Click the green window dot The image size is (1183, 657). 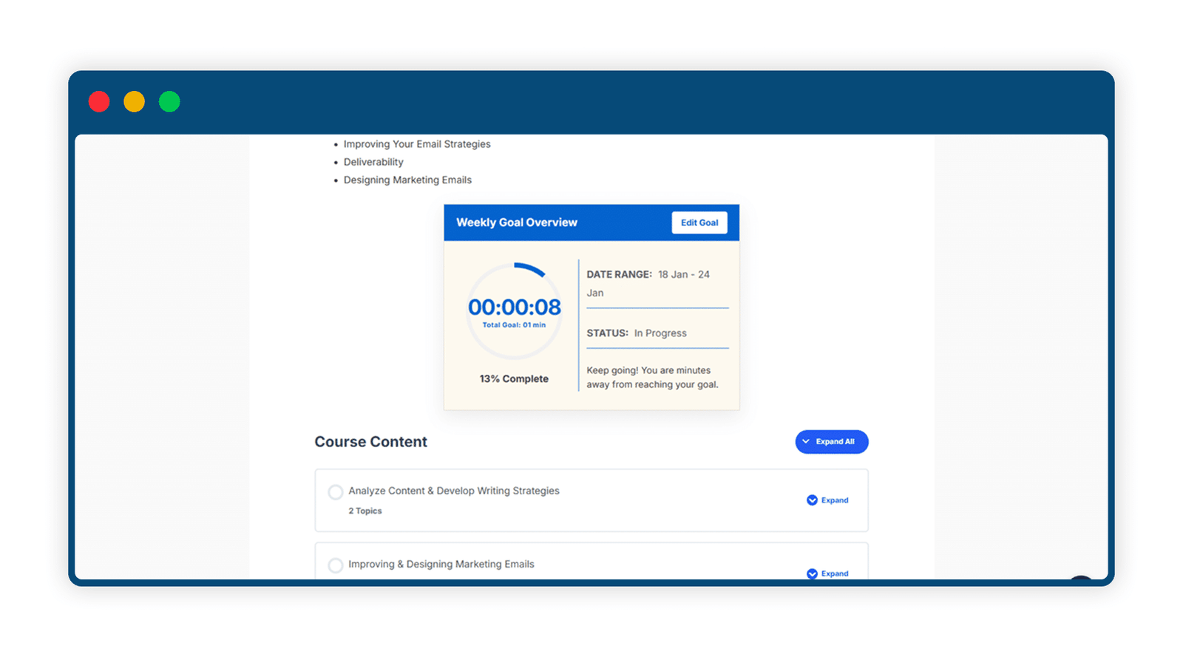(169, 101)
